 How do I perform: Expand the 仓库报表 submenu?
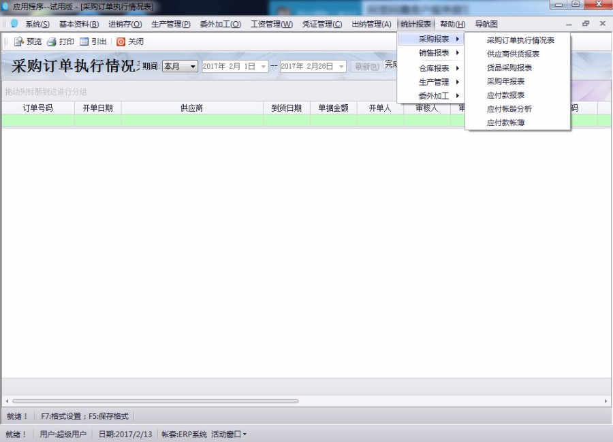(431, 68)
